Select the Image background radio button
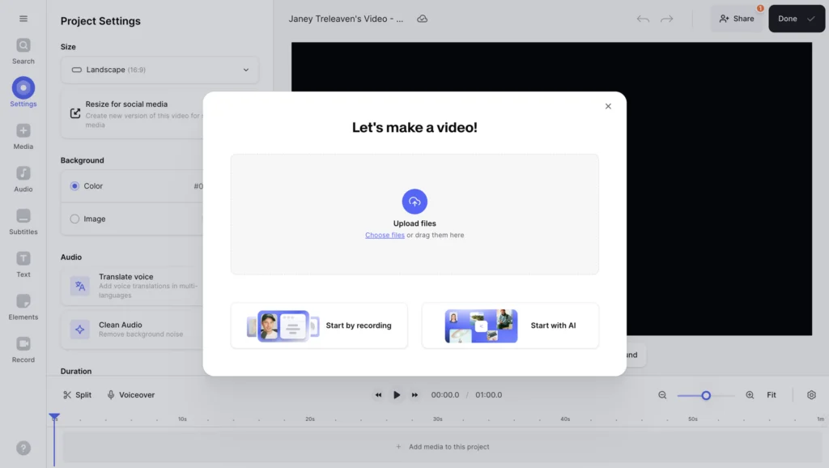This screenshot has width=829, height=468. click(74, 219)
